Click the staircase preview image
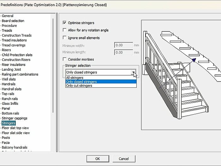Image resolution: width=221 pixels, height=166 pixels. pos(181,75)
